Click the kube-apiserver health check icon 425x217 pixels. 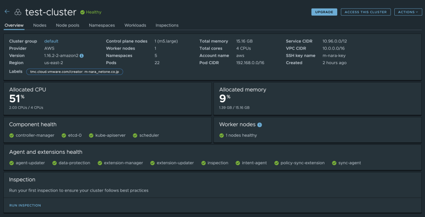(91, 135)
